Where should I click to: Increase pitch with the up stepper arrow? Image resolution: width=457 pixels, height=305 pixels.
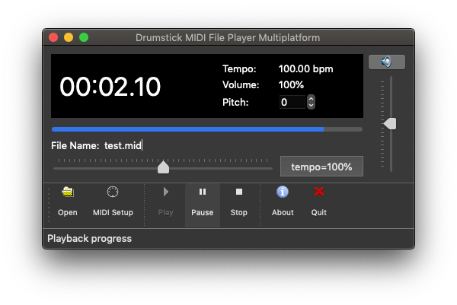pos(312,98)
